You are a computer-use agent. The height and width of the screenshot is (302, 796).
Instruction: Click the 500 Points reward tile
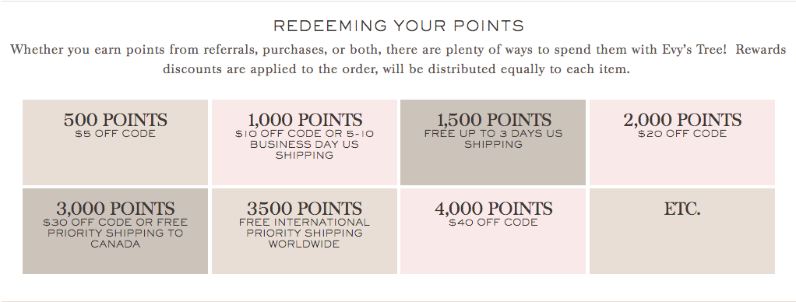115,142
